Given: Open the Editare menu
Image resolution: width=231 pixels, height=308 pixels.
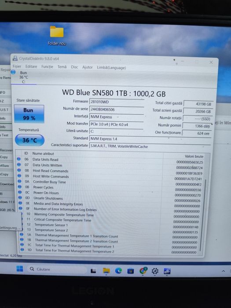Looking at the screenshot, I should (31, 66).
